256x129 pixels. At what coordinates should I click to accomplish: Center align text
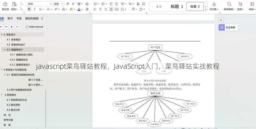click(101, 9)
